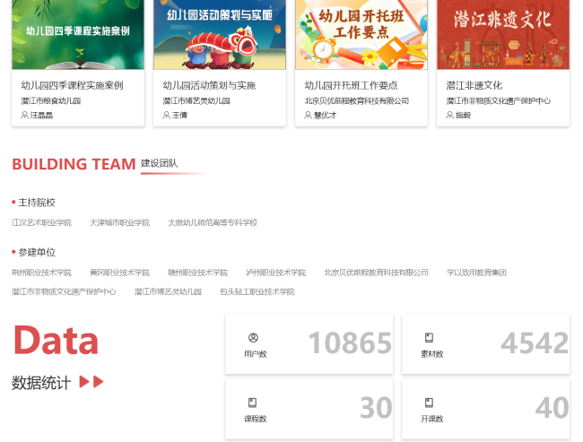The width and height of the screenshot is (583, 442).
Task: Click the 幼儿园开托班工作要点 course title
Action: click(x=352, y=85)
